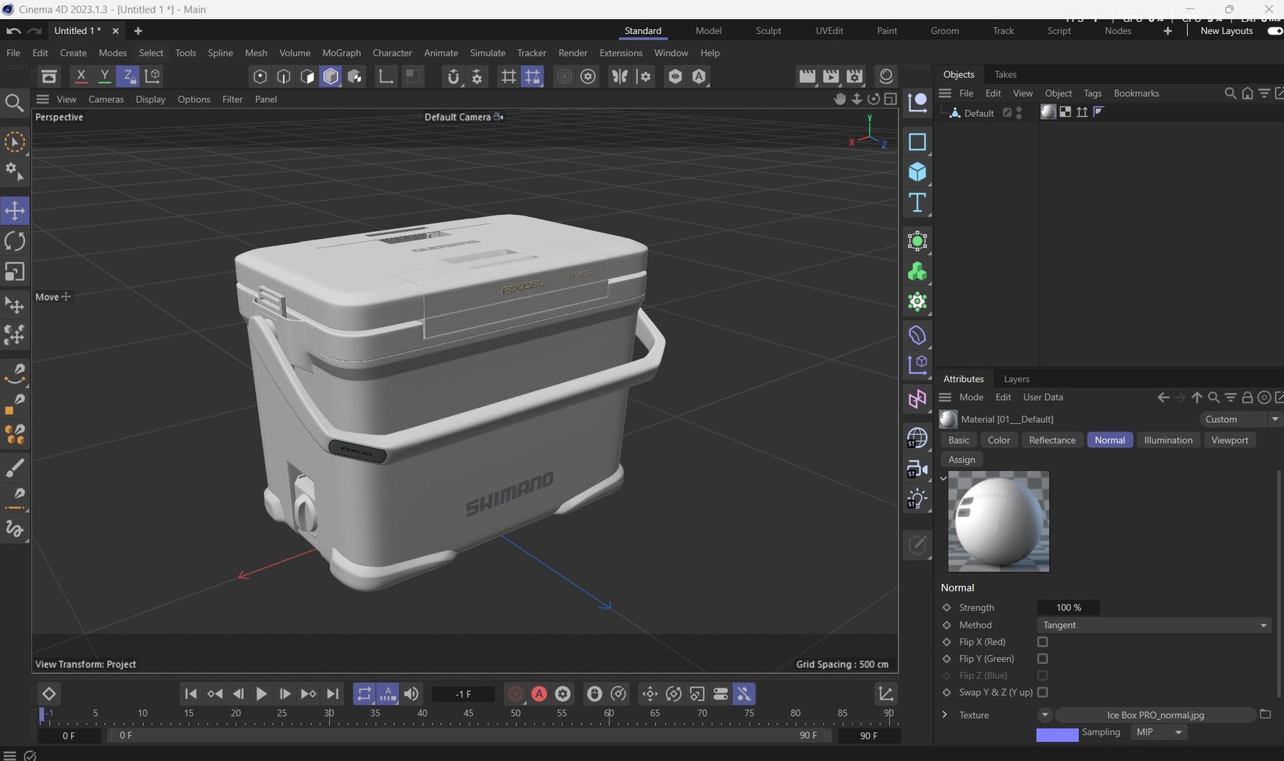This screenshot has width=1284, height=761.
Task: Toggle X axis lock
Action: [x=80, y=76]
